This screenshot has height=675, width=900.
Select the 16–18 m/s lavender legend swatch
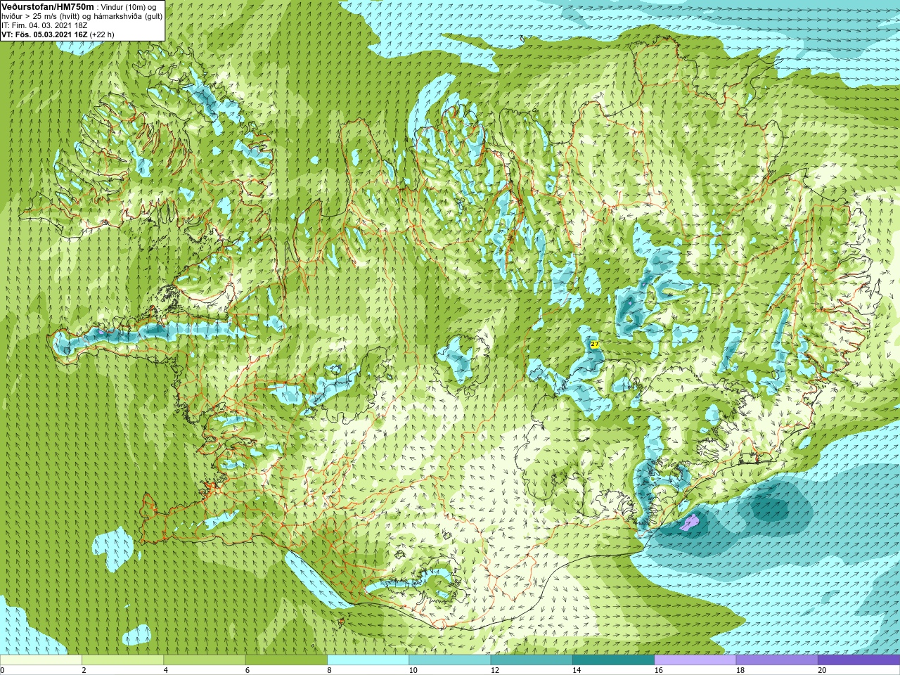click(695, 660)
